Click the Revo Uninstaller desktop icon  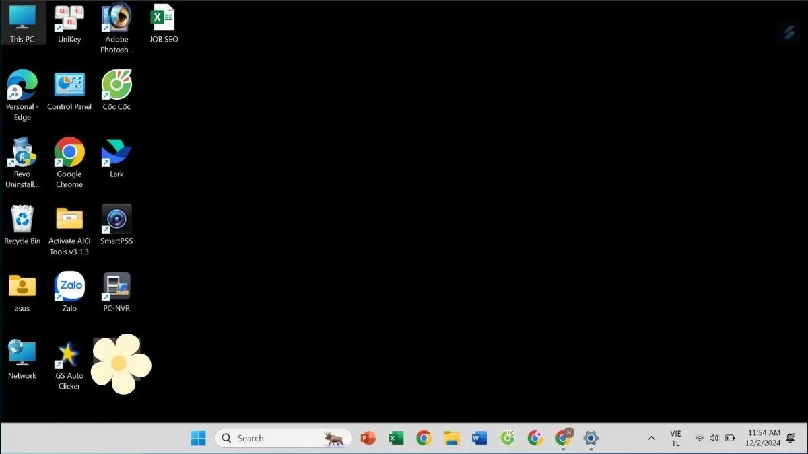click(22, 153)
